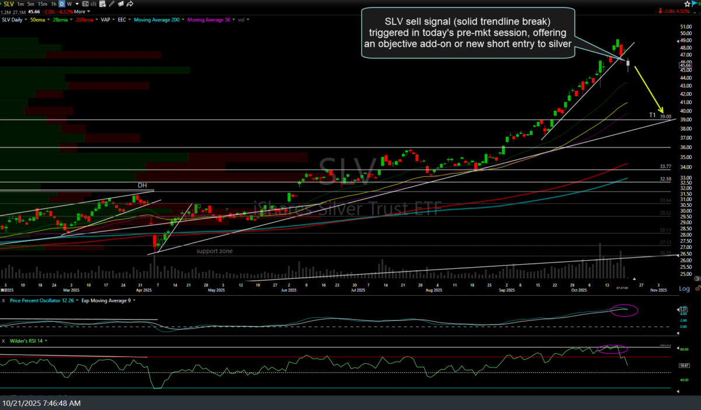Close the Price Percent Oscillator panel
The width and height of the screenshot is (701, 410).
[x=4, y=300]
